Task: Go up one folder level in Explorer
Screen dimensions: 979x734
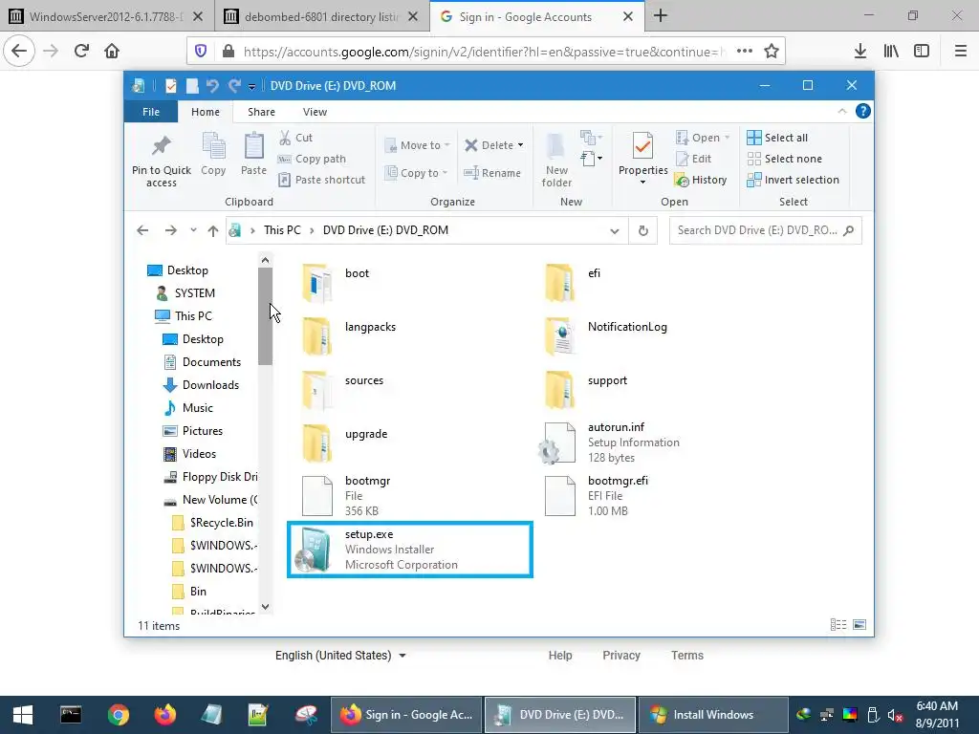Action: tap(213, 230)
